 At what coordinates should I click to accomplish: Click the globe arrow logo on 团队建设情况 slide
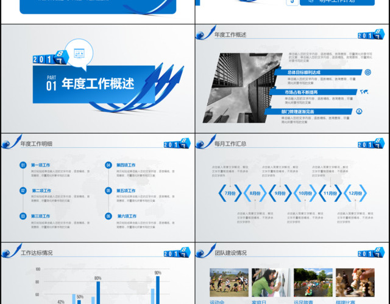click(x=205, y=250)
